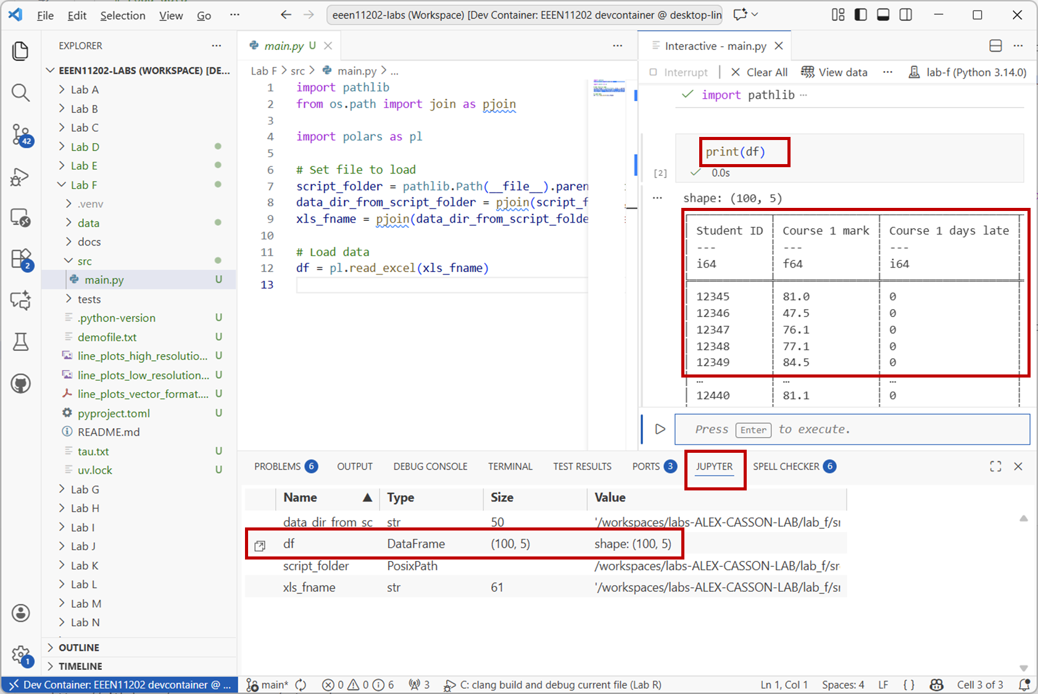
Task: Click the code minimap preview
Action: click(x=608, y=88)
